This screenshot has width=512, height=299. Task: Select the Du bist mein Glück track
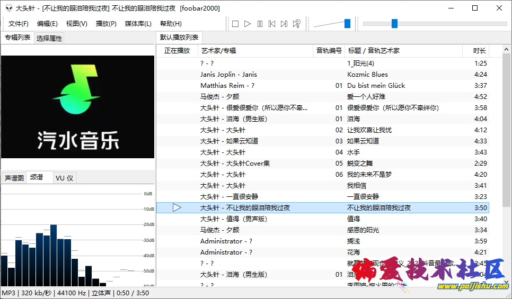pyautogui.click(x=323, y=85)
